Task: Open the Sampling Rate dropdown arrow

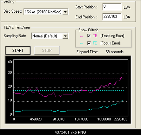Action: (x=65, y=36)
